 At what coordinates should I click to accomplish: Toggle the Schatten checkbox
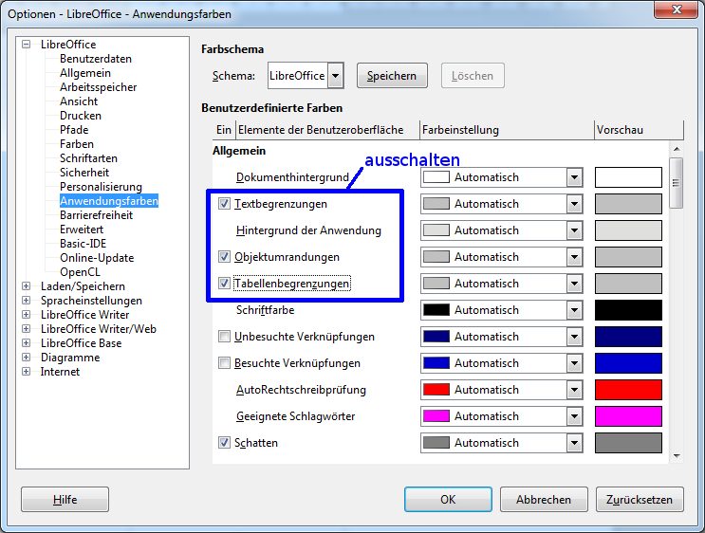click(x=224, y=442)
